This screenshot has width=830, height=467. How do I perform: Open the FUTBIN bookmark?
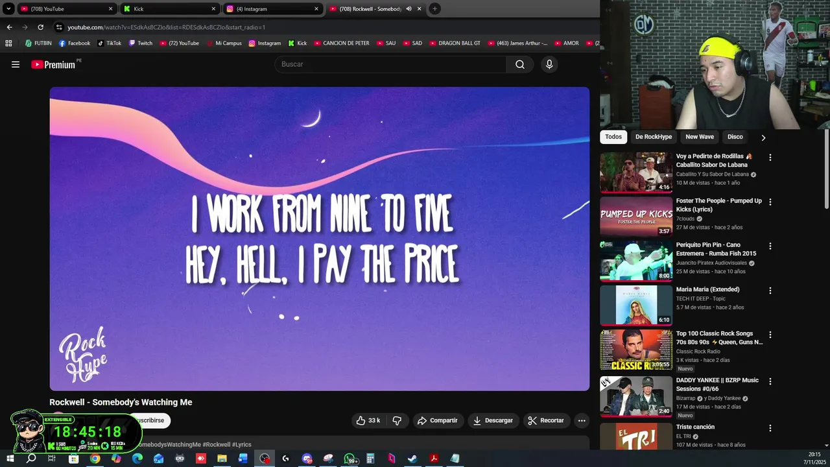(x=38, y=43)
